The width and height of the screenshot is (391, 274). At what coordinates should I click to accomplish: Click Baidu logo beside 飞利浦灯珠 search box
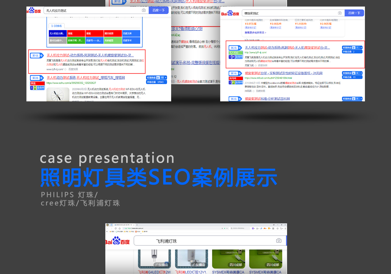118,241
